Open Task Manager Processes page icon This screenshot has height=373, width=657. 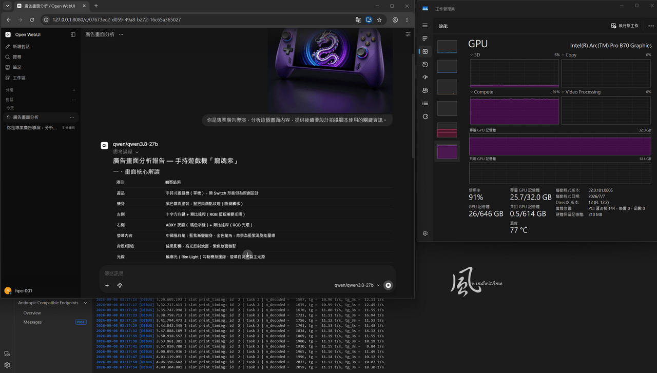(425, 38)
